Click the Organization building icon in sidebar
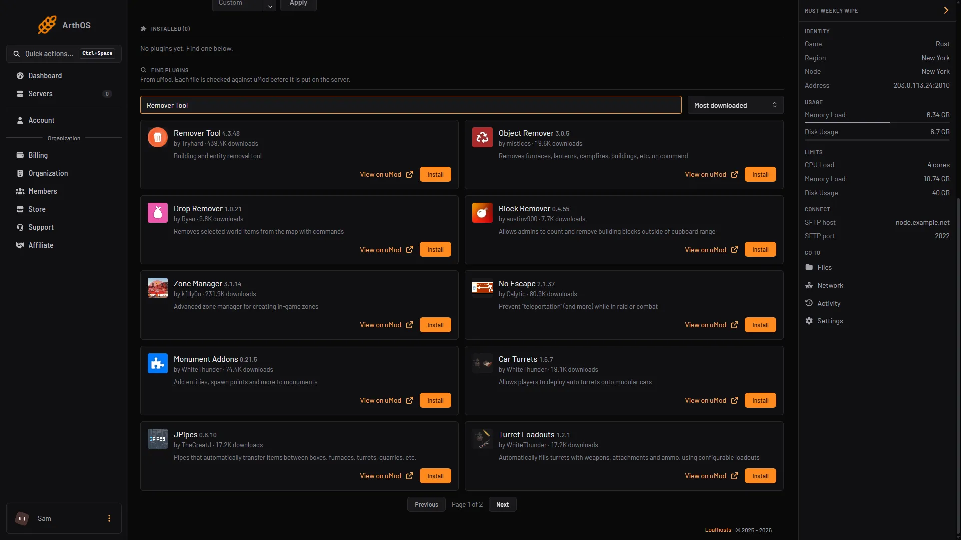Screen dimensions: 961x540 20,173
